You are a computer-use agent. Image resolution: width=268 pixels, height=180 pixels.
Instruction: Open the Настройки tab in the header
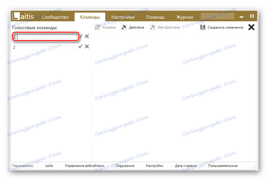pos(123,17)
